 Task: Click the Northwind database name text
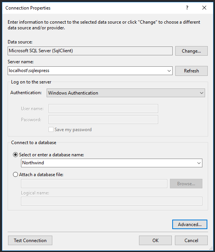click(33, 163)
